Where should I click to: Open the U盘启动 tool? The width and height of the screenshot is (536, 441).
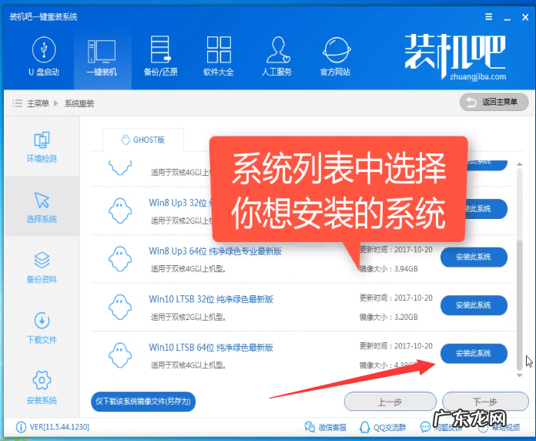(x=44, y=56)
